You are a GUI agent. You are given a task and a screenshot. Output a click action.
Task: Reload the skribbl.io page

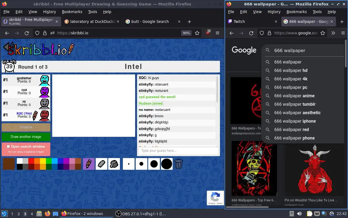pyautogui.click(x=27, y=33)
